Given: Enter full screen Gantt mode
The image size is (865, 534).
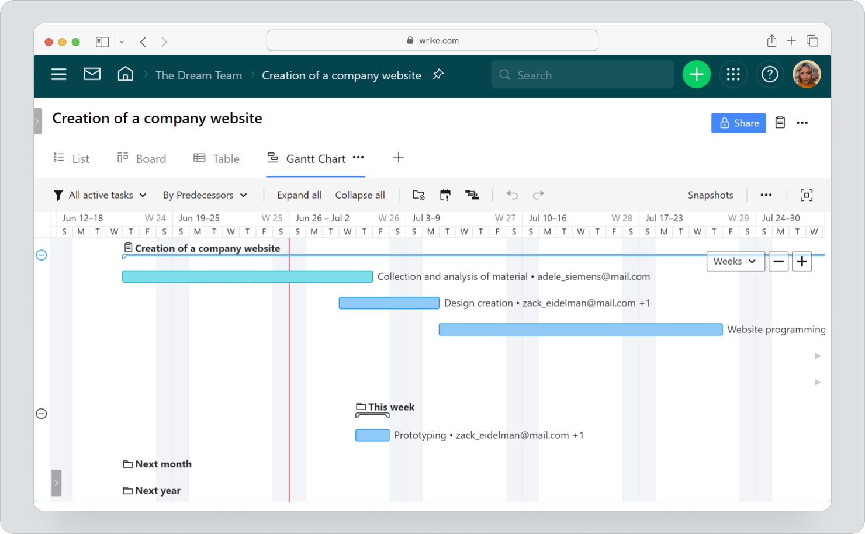Looking at the screenshot, I should pyautogui.click(x=807, y=195).
